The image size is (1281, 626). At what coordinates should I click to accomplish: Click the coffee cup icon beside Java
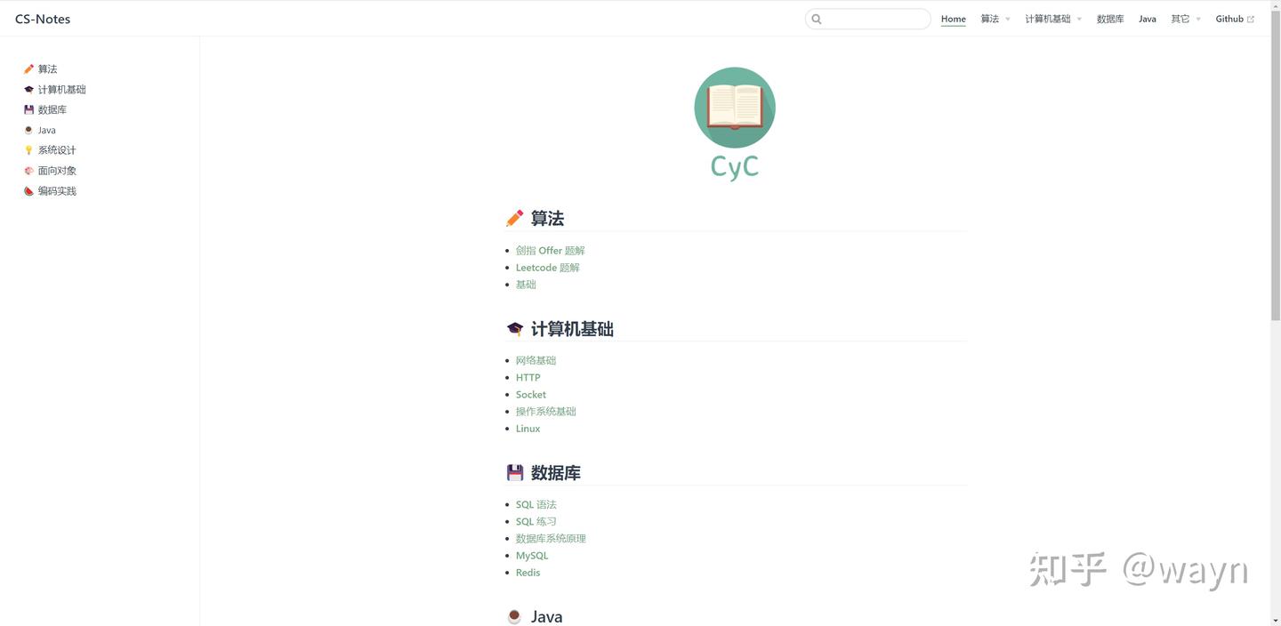29,130
